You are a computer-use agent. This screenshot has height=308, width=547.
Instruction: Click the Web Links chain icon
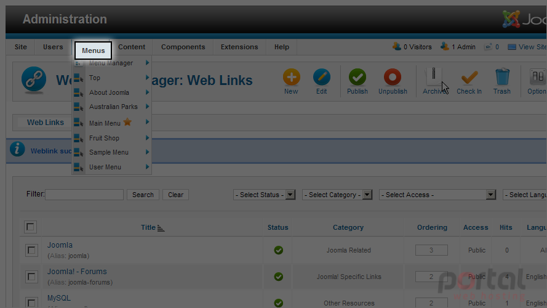click(34, 79)
